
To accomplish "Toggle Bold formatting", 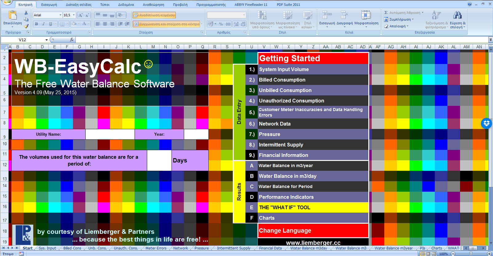I will click(x=36, y=24).
